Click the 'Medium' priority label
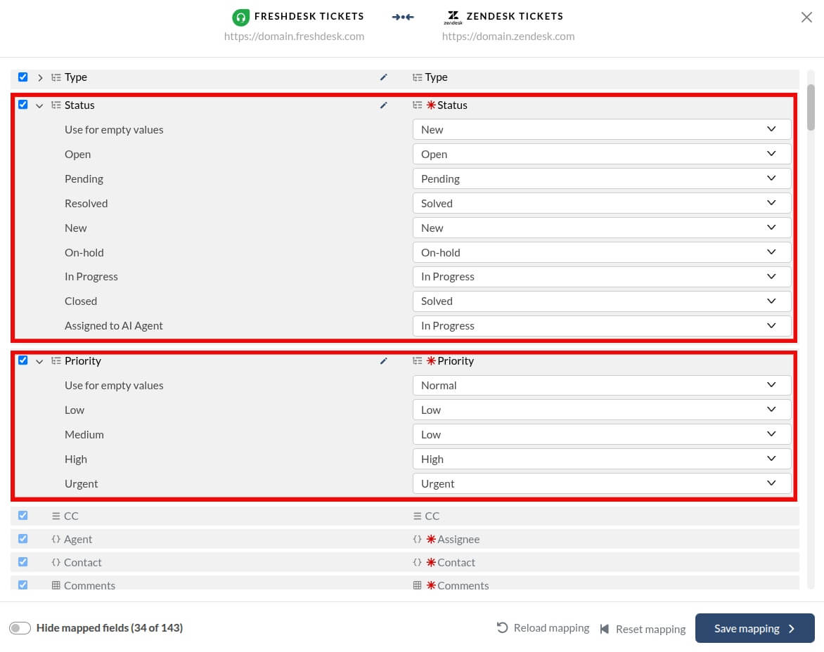The width and height of the screenshot is (824, 652). [x=84, y=435]
